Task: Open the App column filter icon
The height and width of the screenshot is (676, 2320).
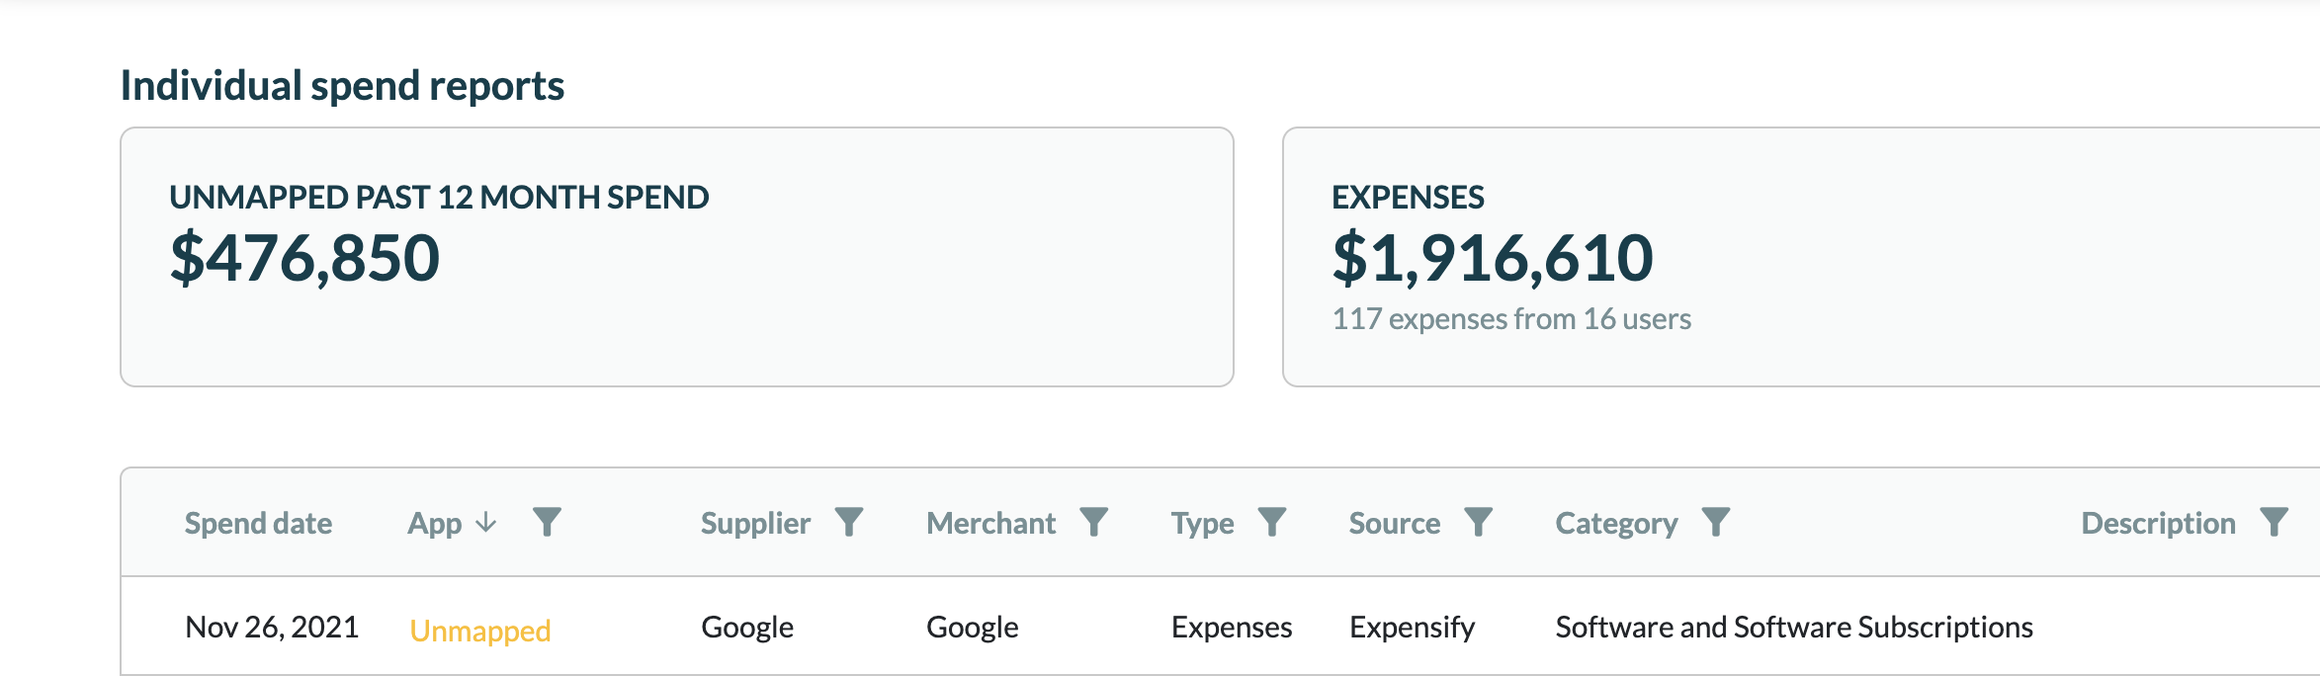Action: point(547,522)
